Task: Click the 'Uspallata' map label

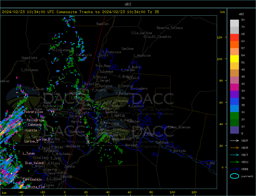Action: (29, 58)
